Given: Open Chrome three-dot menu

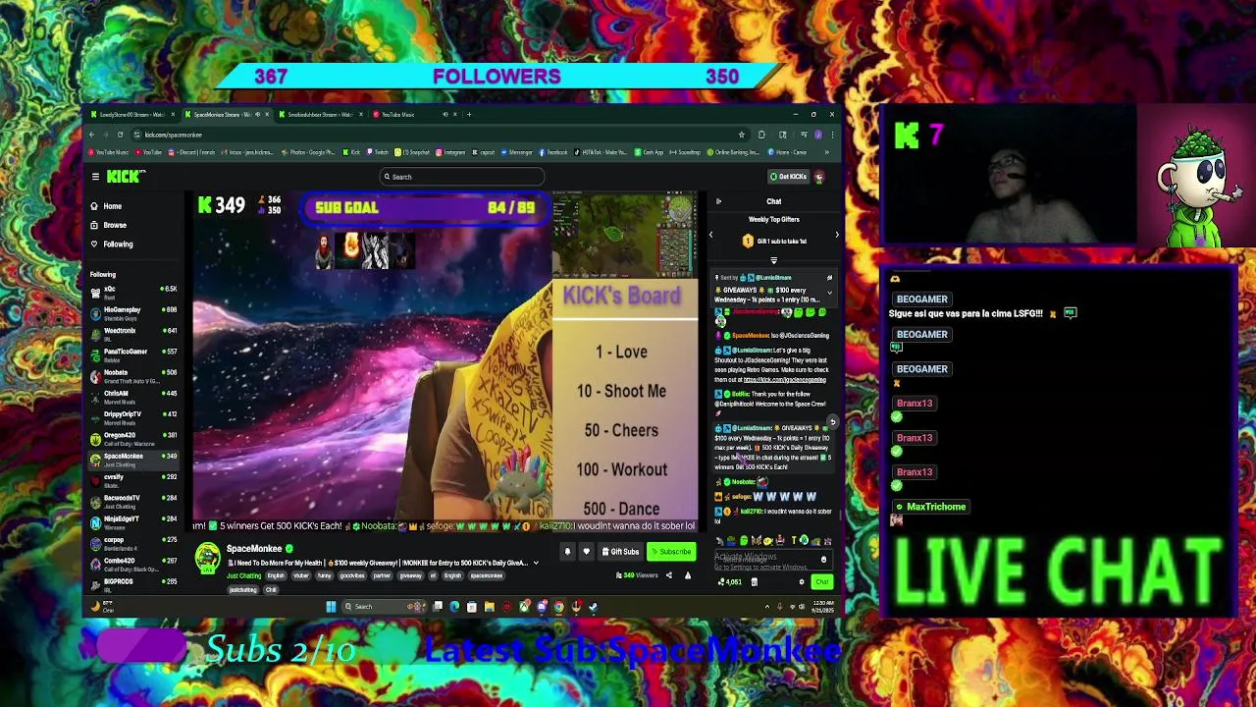Looking at the screenshot, I should point(832,135).
